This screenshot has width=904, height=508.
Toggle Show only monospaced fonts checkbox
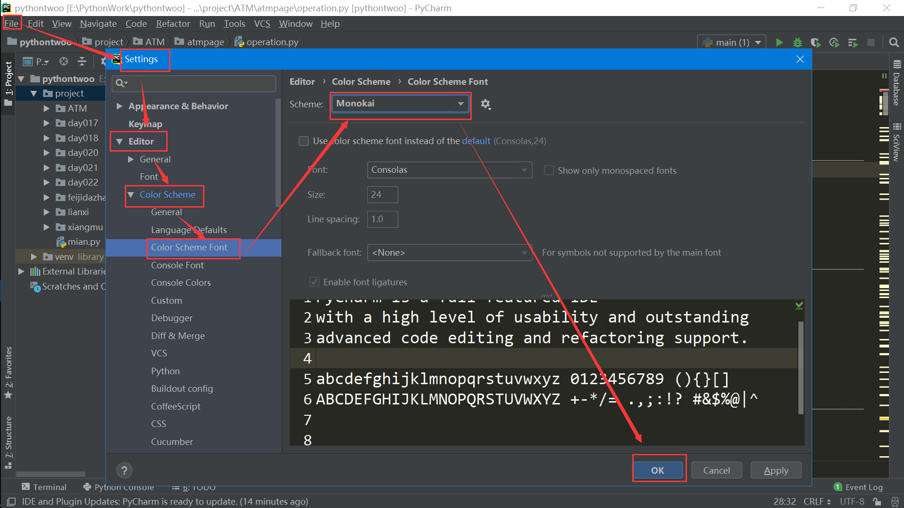tap(549, 170)
